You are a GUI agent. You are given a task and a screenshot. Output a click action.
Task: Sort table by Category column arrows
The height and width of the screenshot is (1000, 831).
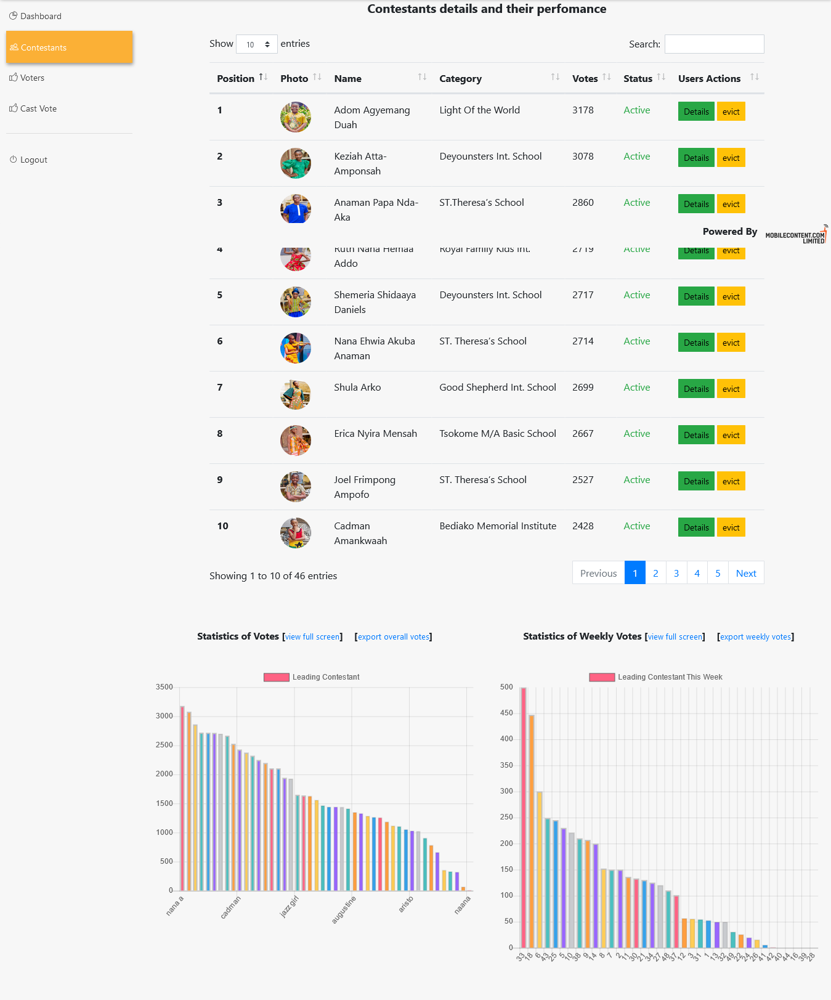tap(555, 77)
